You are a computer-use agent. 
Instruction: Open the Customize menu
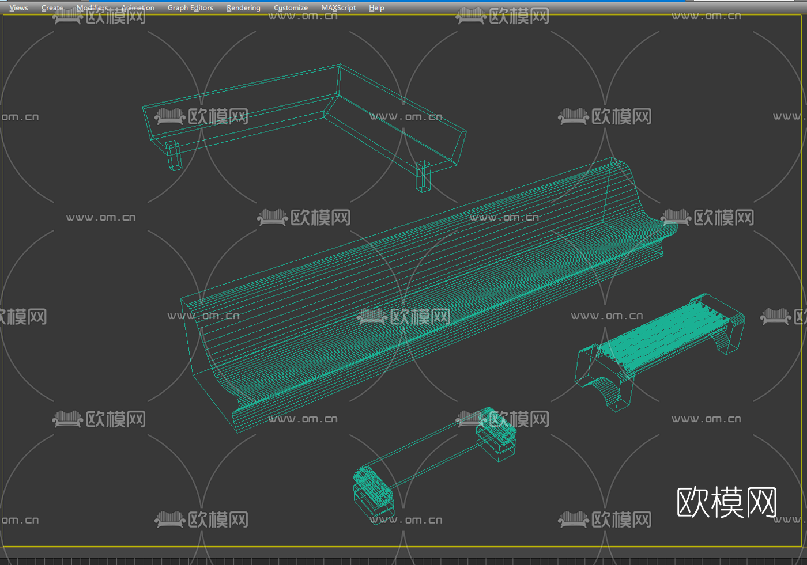(x=291, y=7)
